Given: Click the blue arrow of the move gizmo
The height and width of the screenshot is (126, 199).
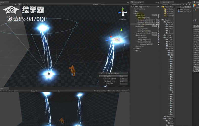Looking at the screenshot, I should (107, 41).
